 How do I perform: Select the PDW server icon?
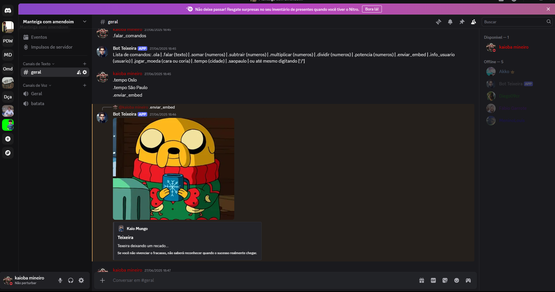click(x=8, y=41)
